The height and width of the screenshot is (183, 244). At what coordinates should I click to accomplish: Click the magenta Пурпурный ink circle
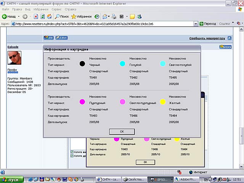pos(82,102)
